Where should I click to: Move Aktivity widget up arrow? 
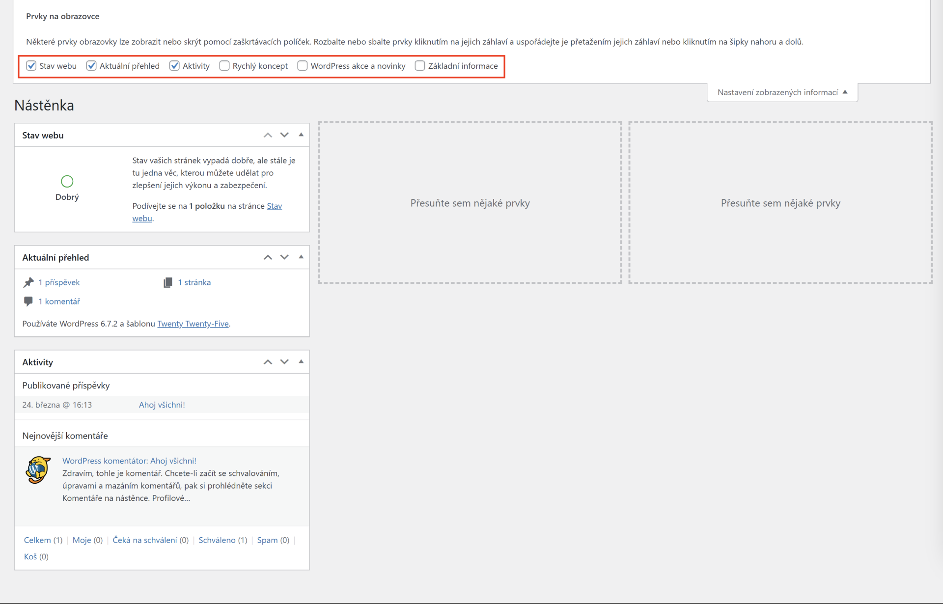click(x=268, y=362)
